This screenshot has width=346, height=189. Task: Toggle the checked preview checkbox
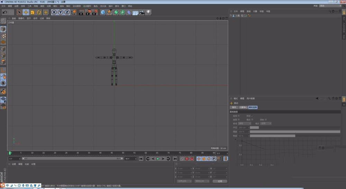tap(253, 116)
